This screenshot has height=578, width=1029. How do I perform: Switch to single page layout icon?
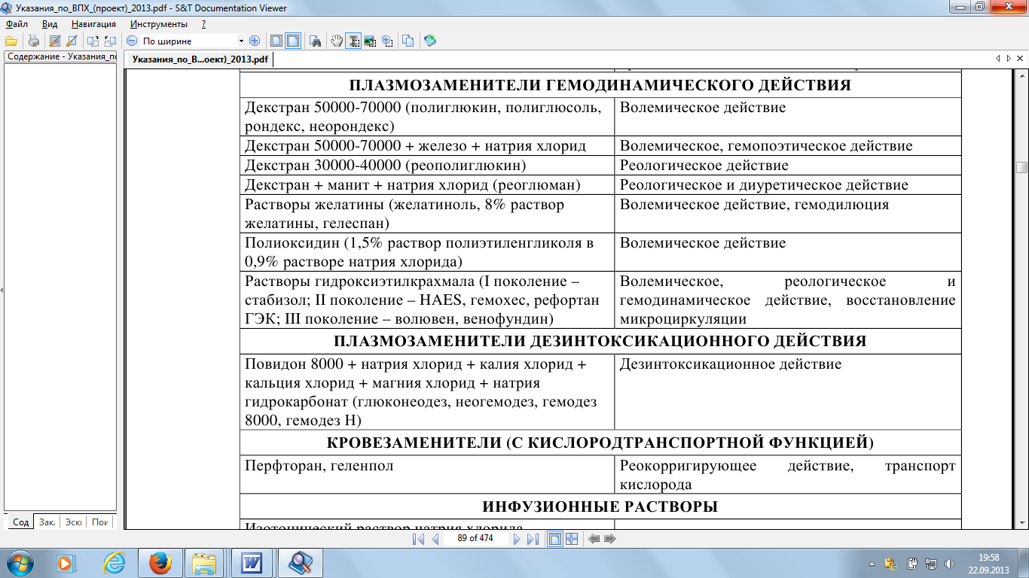[x=276, y=41]
